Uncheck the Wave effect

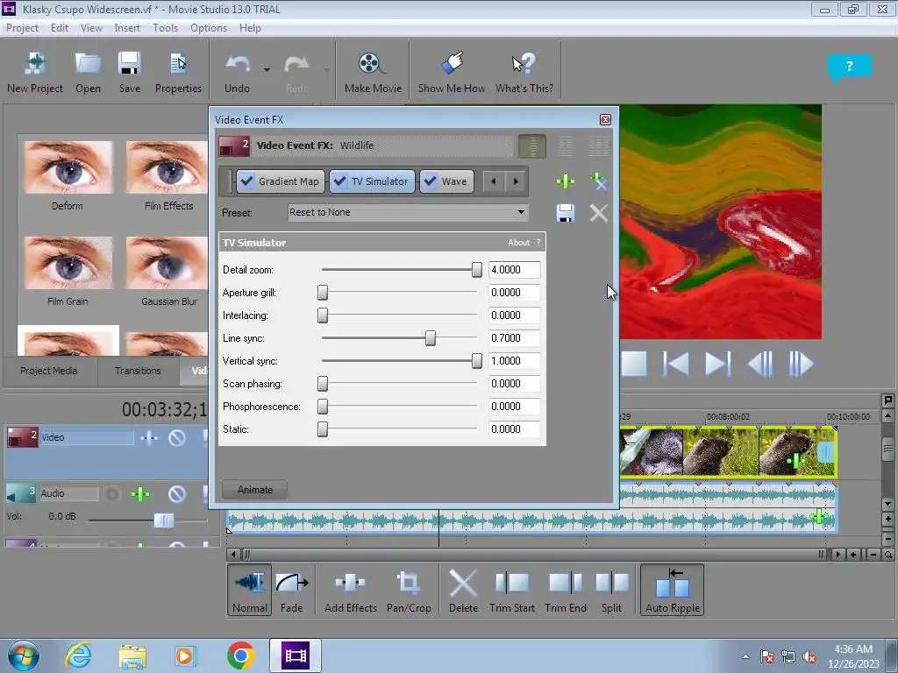430,181
